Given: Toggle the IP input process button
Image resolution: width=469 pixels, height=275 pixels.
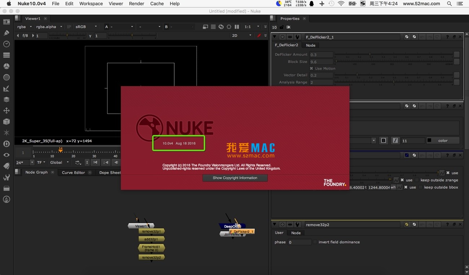Looking at the screenshot, I should 69,27.
